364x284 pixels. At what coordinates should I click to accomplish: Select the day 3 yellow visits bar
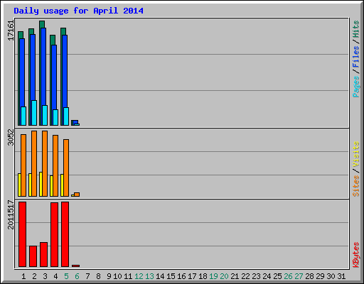pos(41,184)
